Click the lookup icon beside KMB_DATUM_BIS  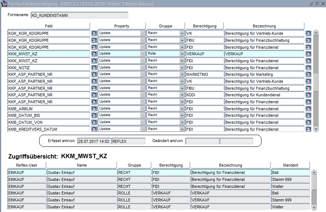click(x=94, y=115)
